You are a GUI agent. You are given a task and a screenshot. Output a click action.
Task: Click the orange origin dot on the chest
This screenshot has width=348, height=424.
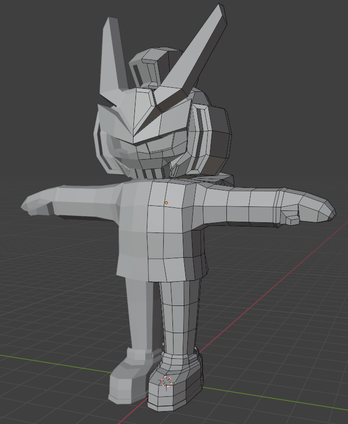click(x=166, y=203)
